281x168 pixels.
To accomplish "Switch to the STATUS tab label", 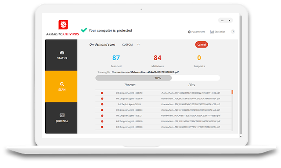I will (62, 58).
